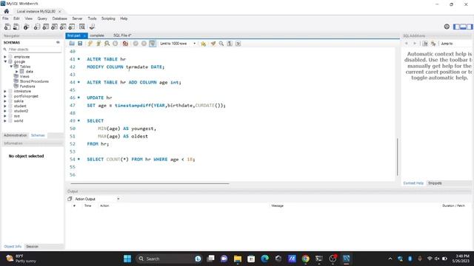Collapse the google schema node
The width and height of the screenshot is (474, 266).
(x=5, y=61)
